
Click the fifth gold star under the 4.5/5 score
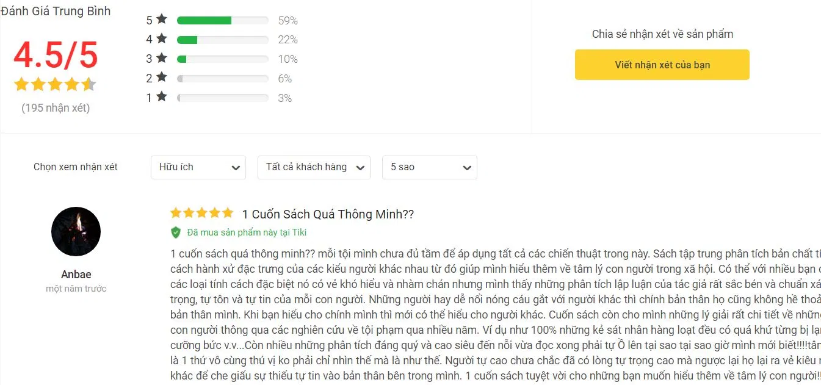(88, 84)
